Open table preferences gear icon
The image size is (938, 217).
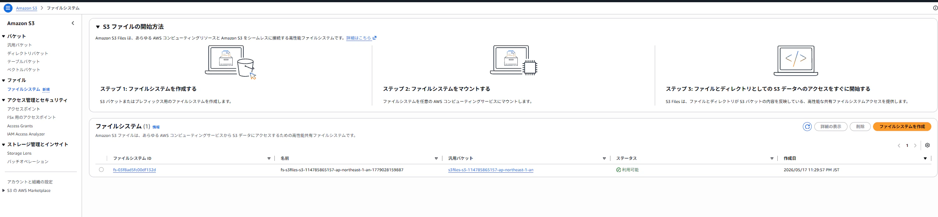[927, 145]
